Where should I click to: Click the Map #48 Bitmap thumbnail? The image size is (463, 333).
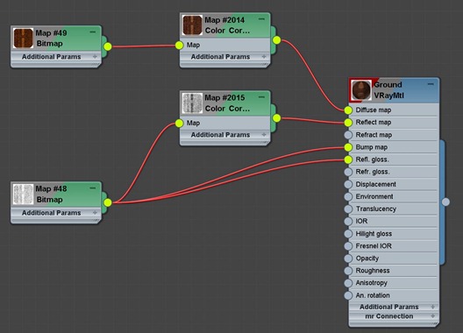point(23,195)
